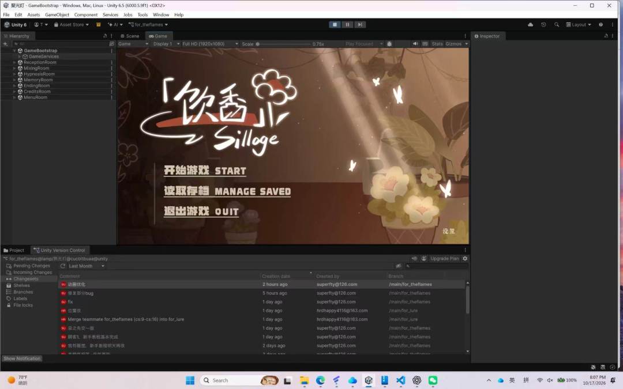The height and width of the screenshot is (389, 623).
Task: Adjust the game view Scale slider
Action: coord(283,44)
